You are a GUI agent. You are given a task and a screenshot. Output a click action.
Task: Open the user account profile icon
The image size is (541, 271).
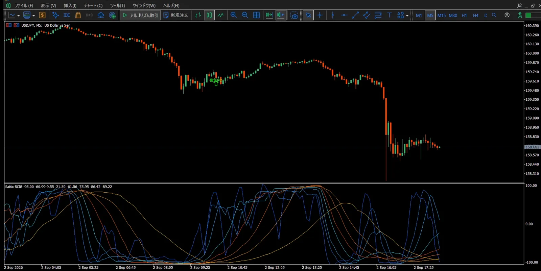pyautogui.click(x=507, y=15)
